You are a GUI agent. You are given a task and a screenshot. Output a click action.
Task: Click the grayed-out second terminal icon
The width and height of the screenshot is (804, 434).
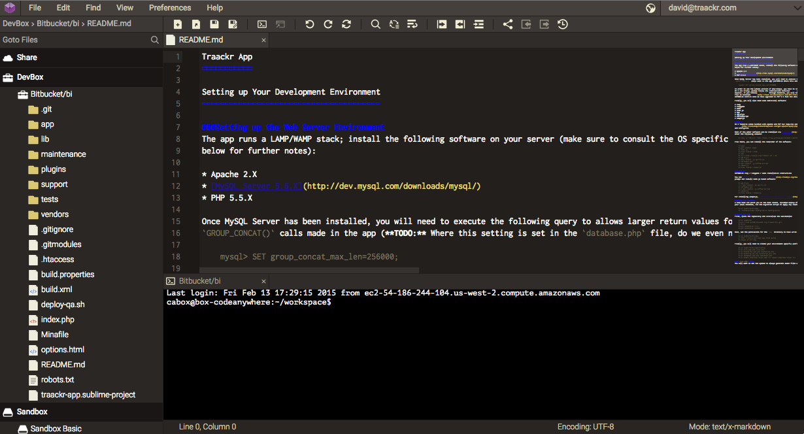280,24
